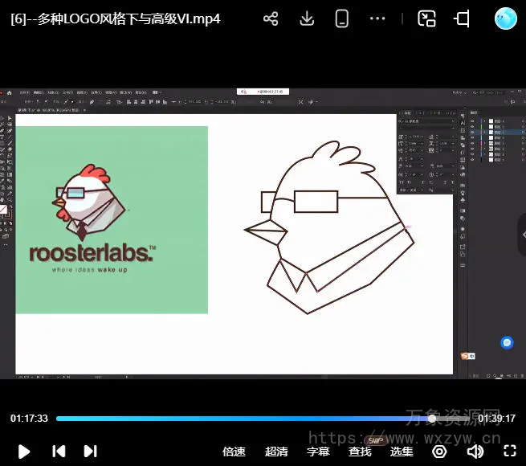The width and height of the screenshot is (526, 466).
Task: Open the 倍速 playback speed menu
Action: (234, 452)
